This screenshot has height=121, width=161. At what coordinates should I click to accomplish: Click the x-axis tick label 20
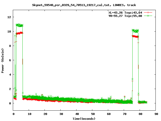(45, 114)
